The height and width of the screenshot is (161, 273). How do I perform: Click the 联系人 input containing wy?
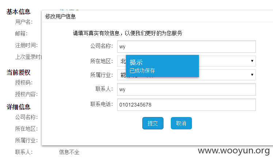(x=186, y=89)
